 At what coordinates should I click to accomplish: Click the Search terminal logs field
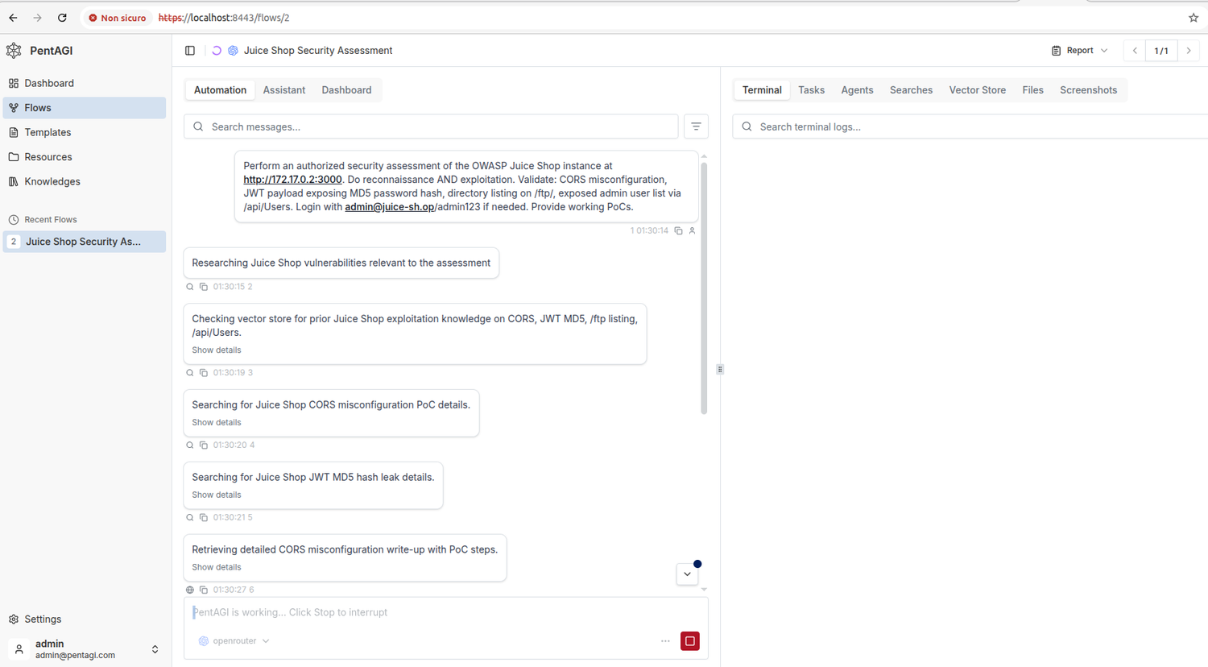(970, 126)
